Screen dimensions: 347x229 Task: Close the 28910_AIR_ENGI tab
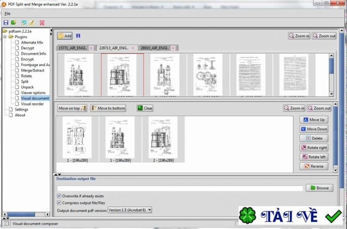[173, 48]
